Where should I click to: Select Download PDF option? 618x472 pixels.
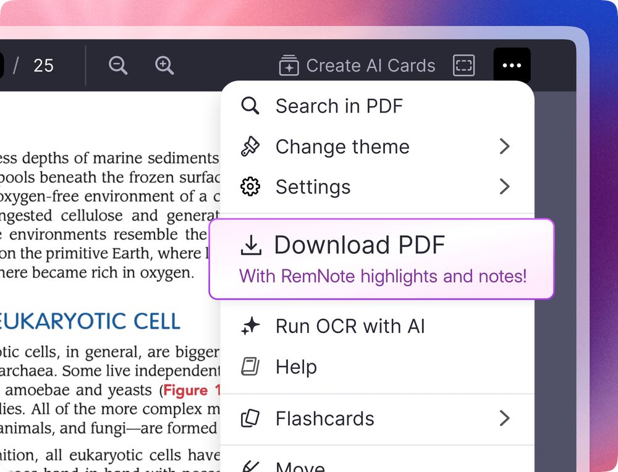point(381,259)
